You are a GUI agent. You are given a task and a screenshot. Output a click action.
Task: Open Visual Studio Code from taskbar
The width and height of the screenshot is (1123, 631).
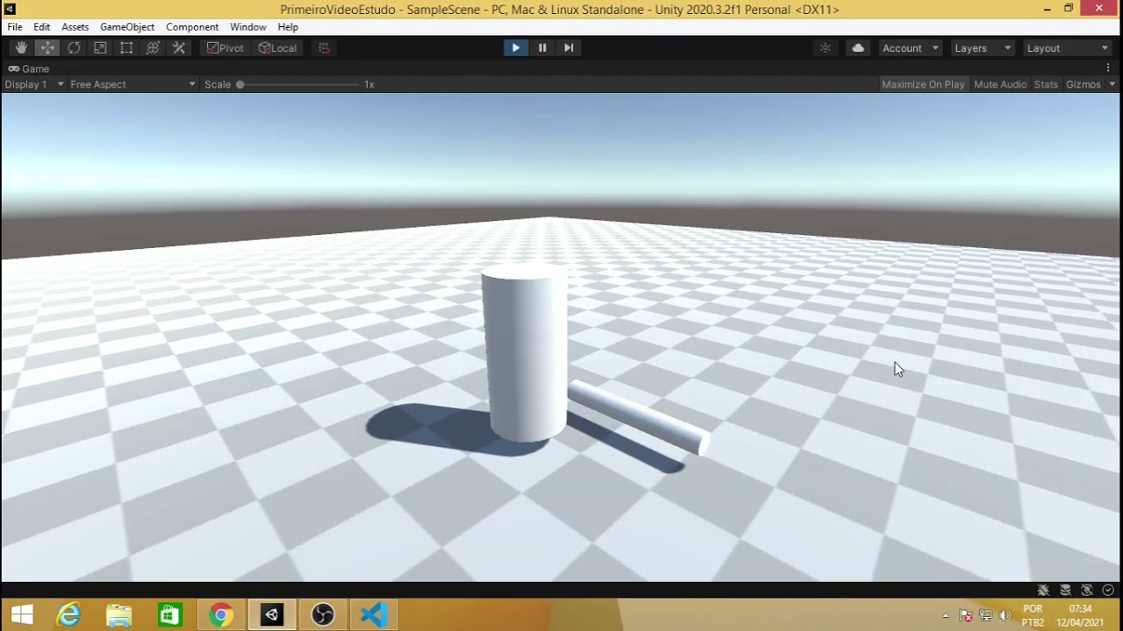coord(374,615)
